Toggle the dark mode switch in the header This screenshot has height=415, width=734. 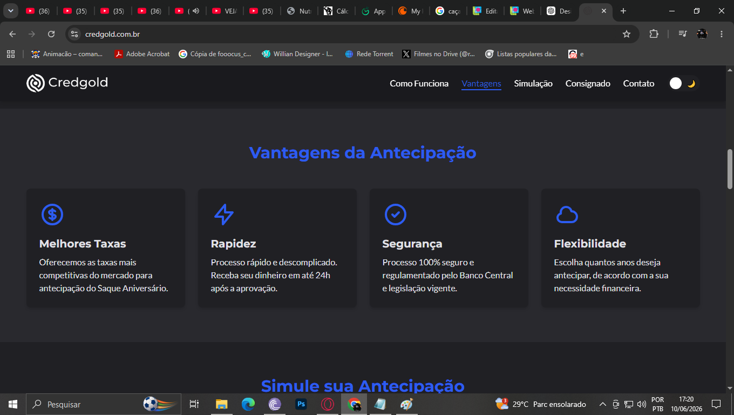(684, 83)
